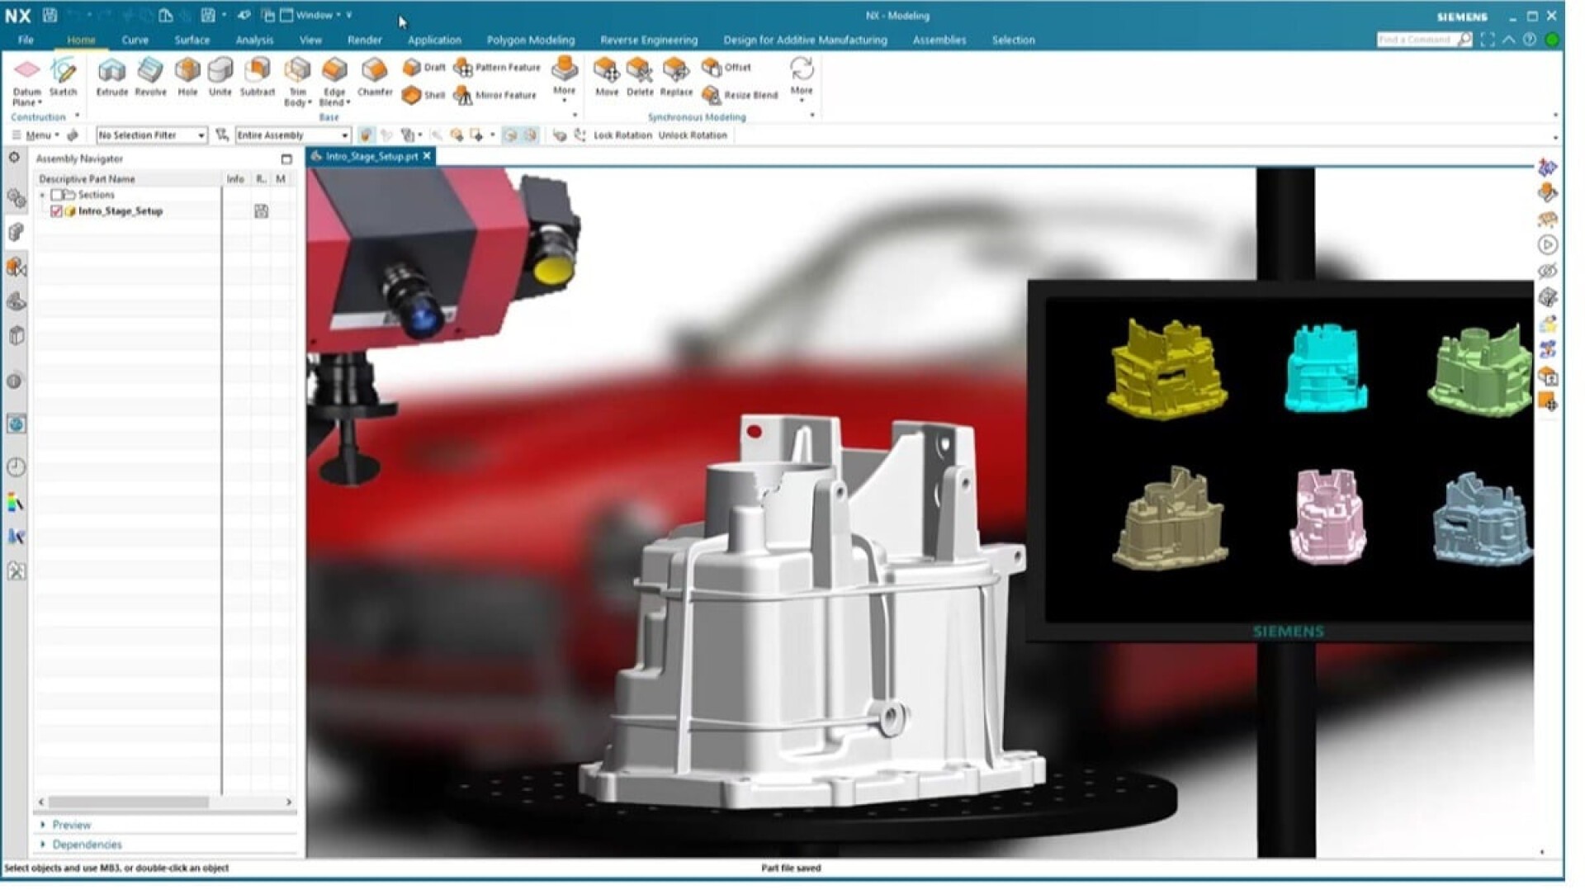Select the Shell tool
The image size is (1585, 890).
pyautogui.click(x=424, y=95)
